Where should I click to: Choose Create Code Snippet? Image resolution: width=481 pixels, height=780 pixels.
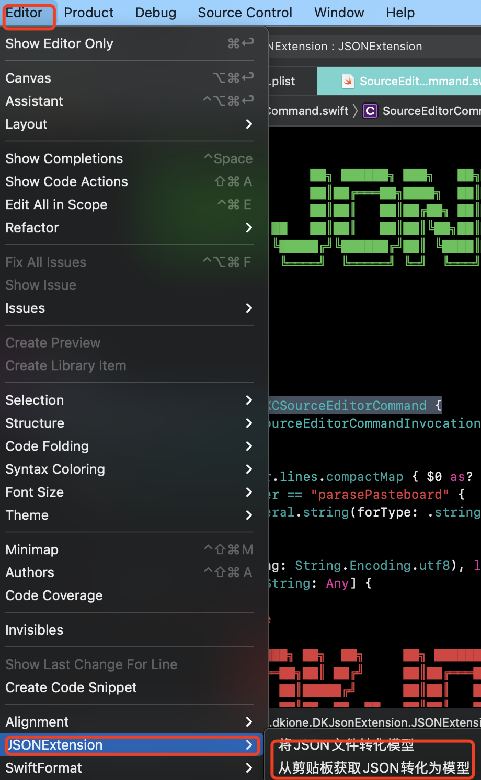point(130,687)
